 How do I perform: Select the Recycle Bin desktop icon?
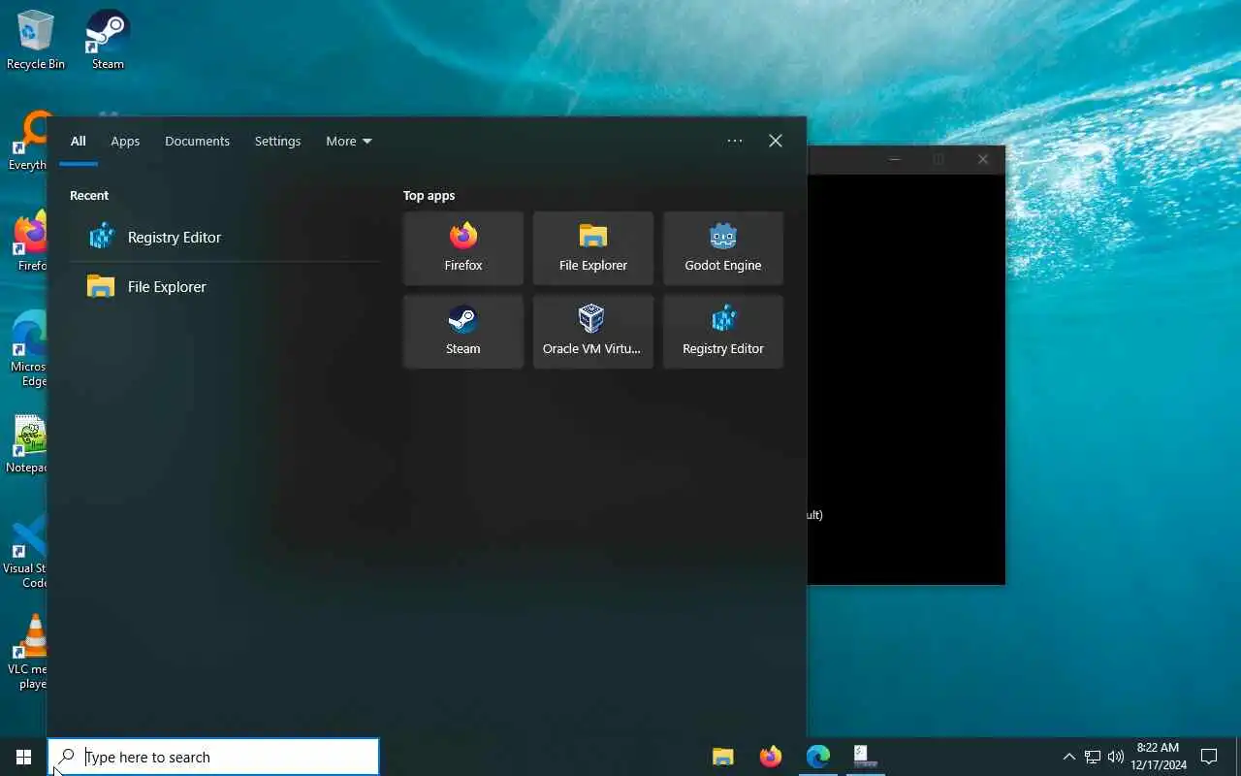36,40
